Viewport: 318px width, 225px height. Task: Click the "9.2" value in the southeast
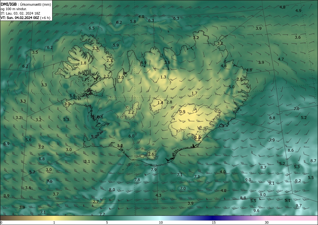click(298, 181)
